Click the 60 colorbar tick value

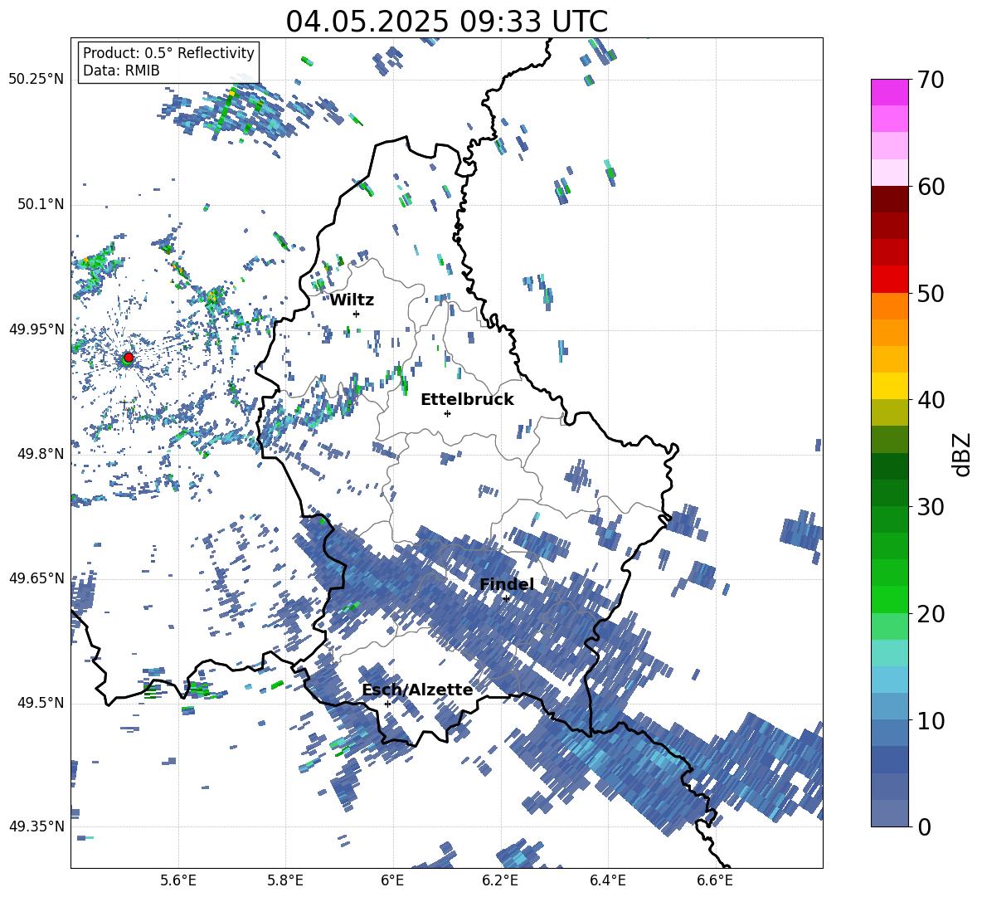pyautogui.click(x=930, y=187)
